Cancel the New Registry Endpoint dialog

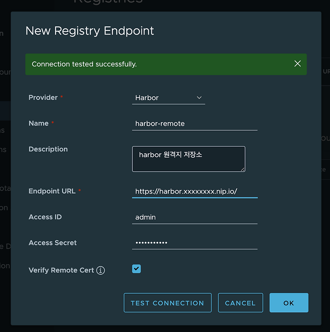pos(240,303)
